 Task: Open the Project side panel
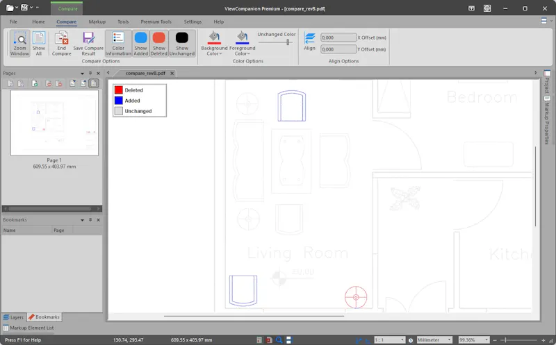click(547, 81)
